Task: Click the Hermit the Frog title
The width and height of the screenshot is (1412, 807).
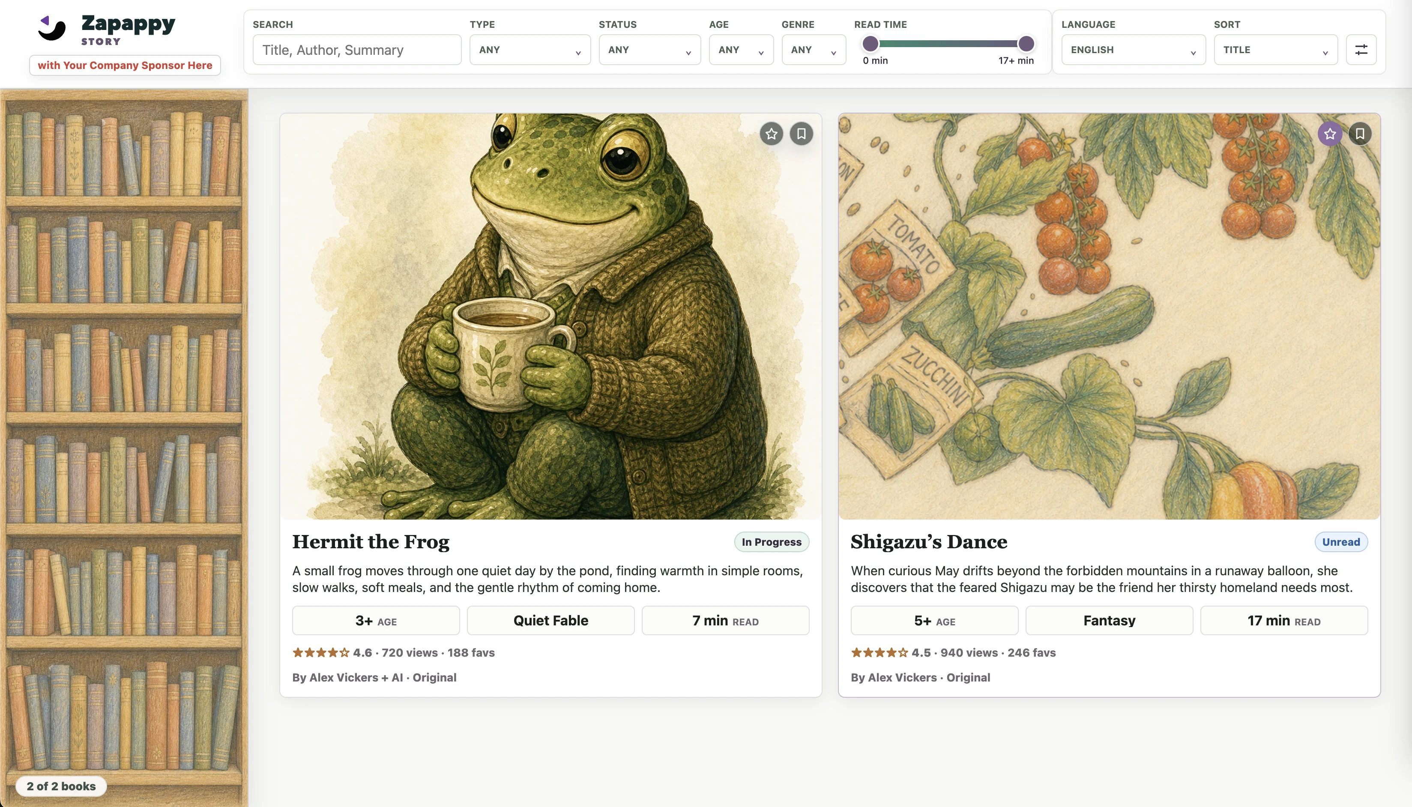Action: tap(371, 541)
